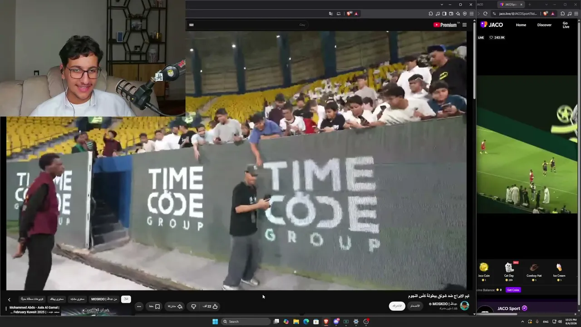Open the YouTube hamburger guide menu
This screenshot has height=327, width=581.
(x=464, y=25)
